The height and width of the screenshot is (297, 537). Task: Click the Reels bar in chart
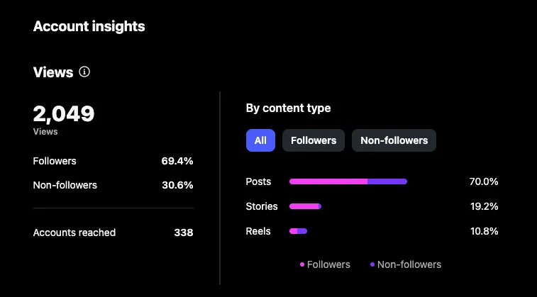[298, 231]
